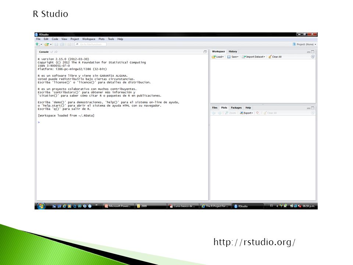Click Clear All in Workspace pane
This screenshot has height=265, width=353.
[x=275, y=57]
